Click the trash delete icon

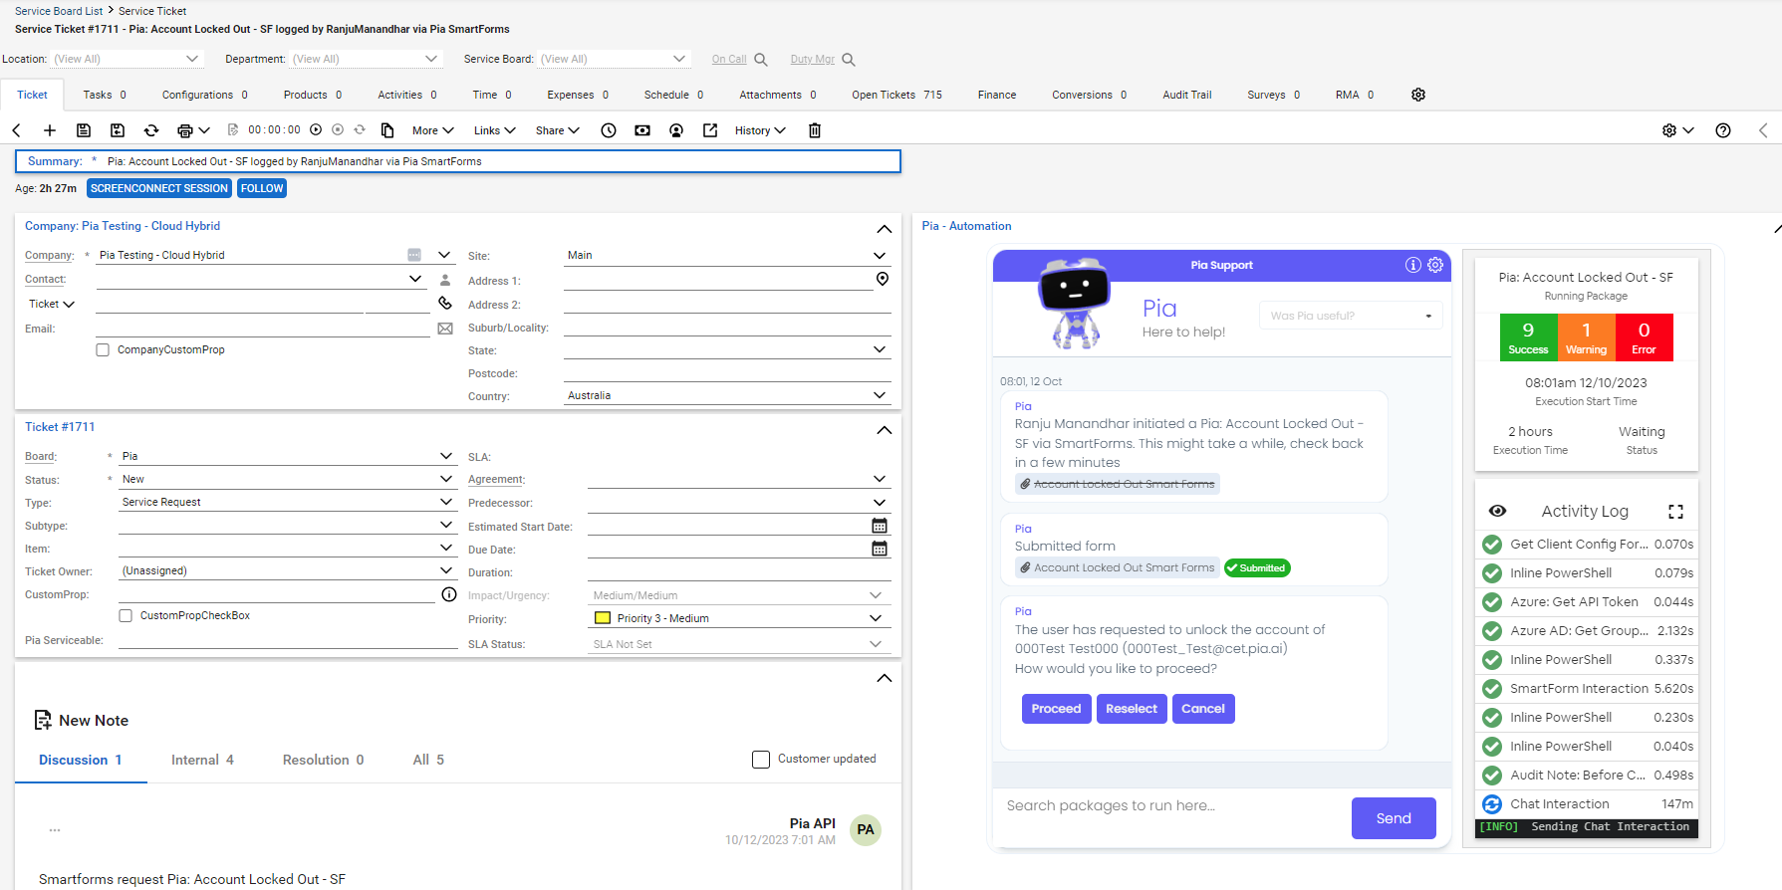[x=815, y=130]
